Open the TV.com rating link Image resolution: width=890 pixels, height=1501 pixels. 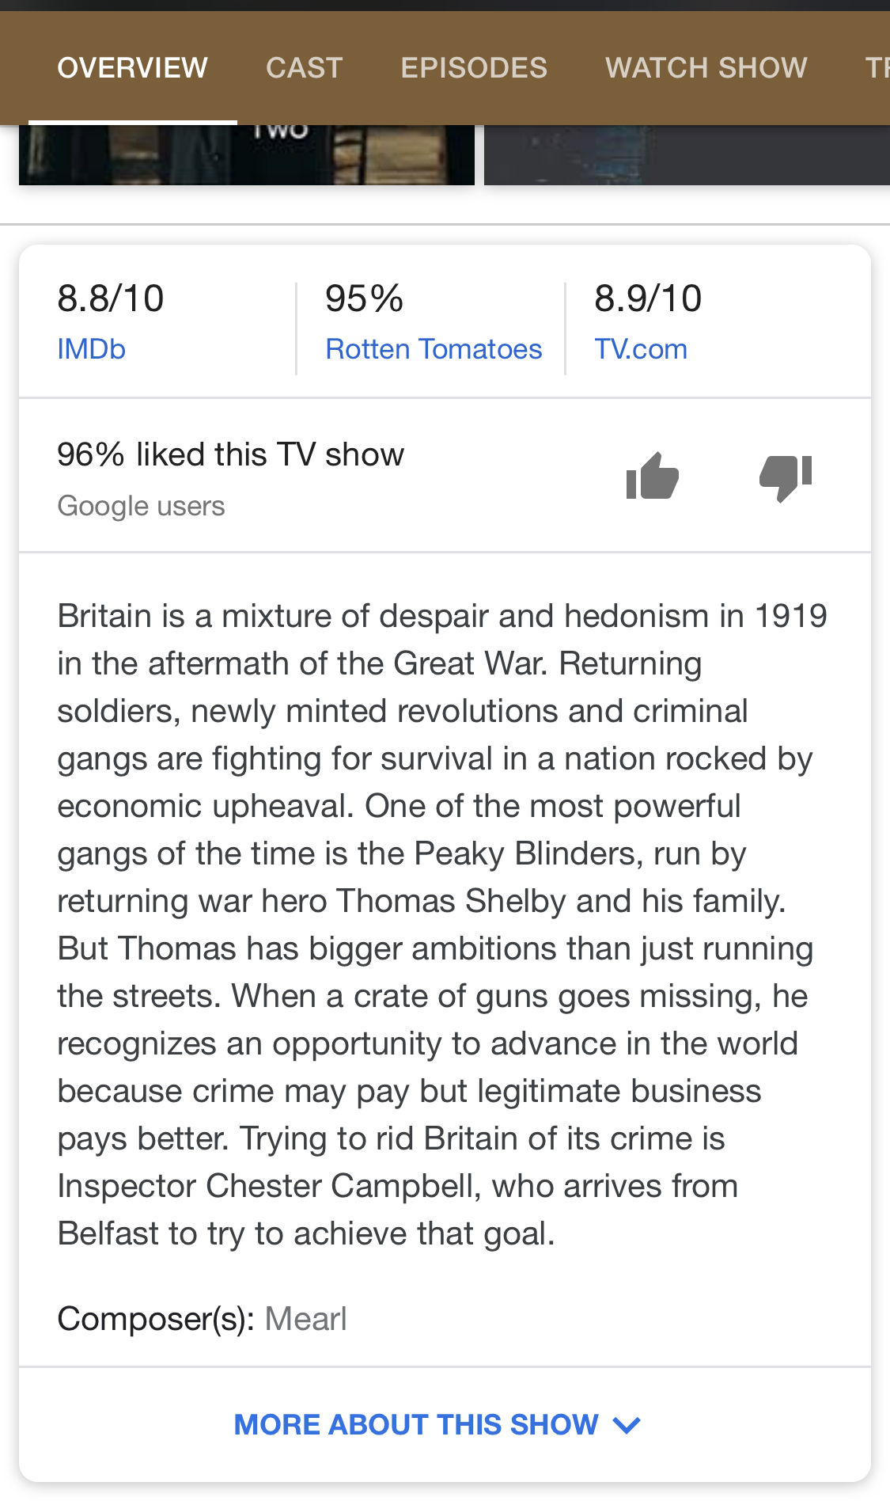coord(641,349)
